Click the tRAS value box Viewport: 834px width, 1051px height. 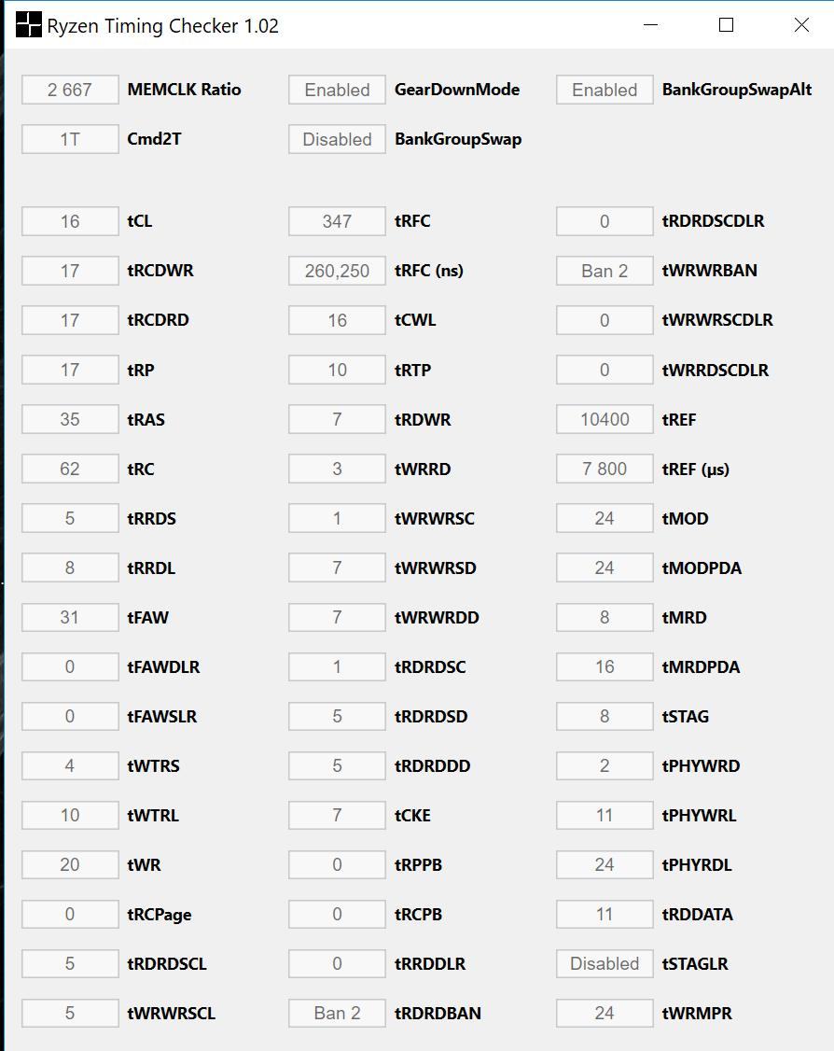coord(70,419)
